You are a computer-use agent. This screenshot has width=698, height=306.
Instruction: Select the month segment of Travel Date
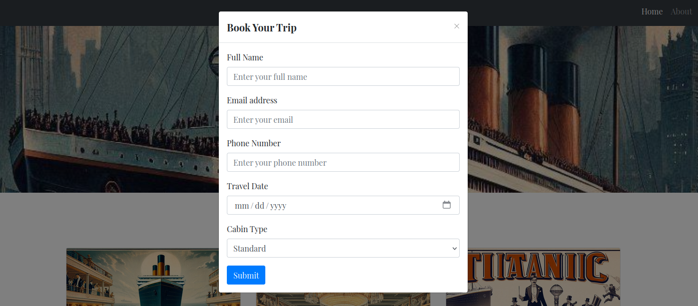(x=242, y=206)
